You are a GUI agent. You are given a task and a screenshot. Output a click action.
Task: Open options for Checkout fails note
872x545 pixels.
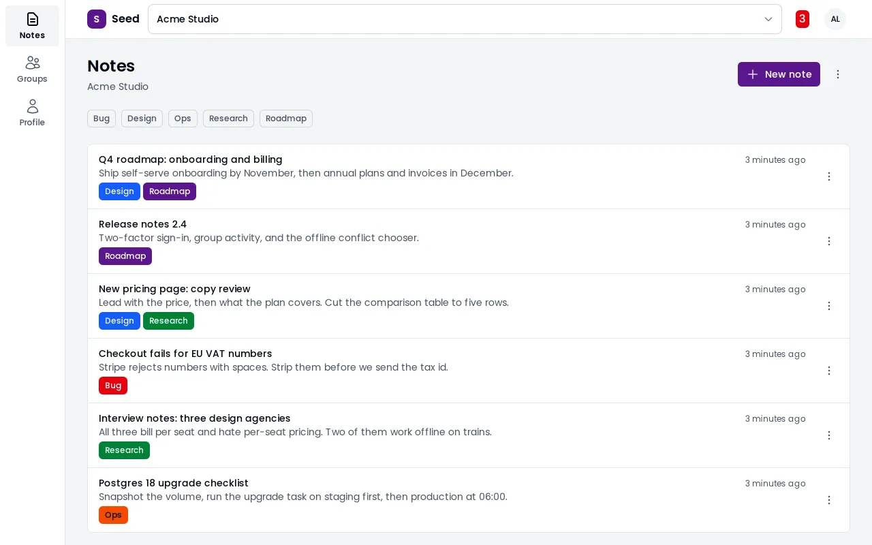coord(829,371)
